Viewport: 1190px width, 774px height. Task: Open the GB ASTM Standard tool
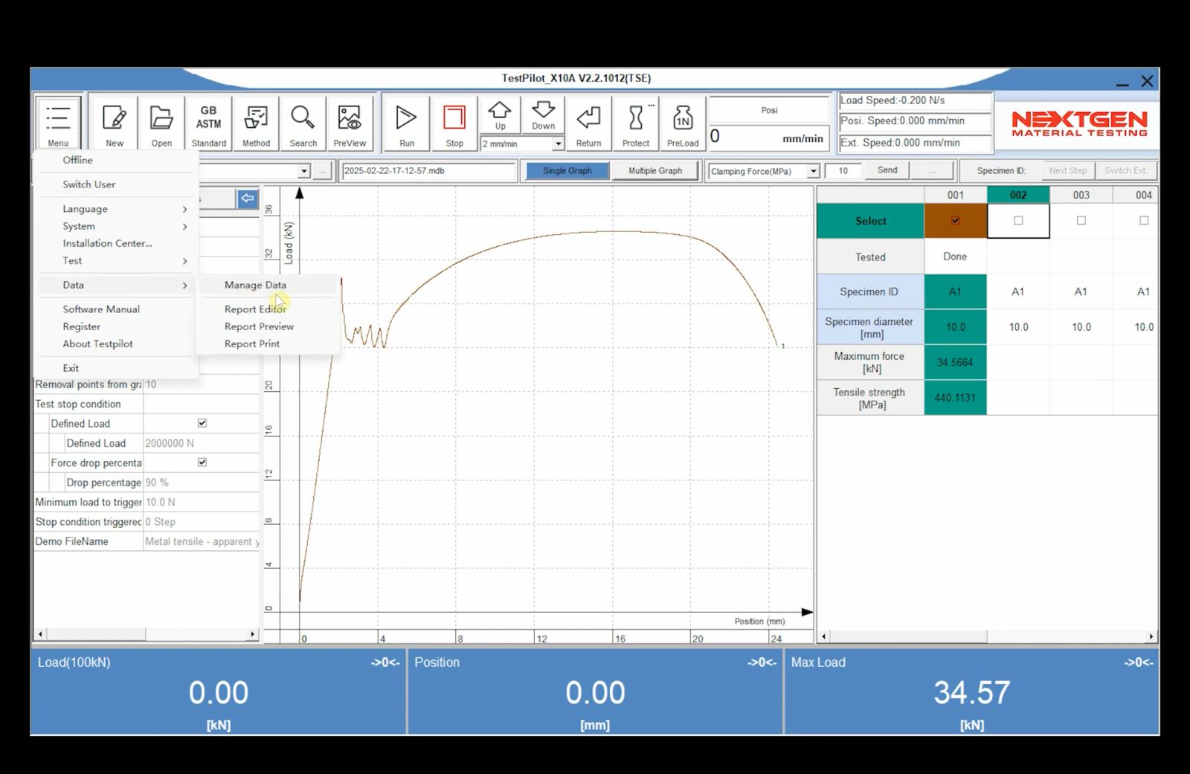tap(208, 123)
